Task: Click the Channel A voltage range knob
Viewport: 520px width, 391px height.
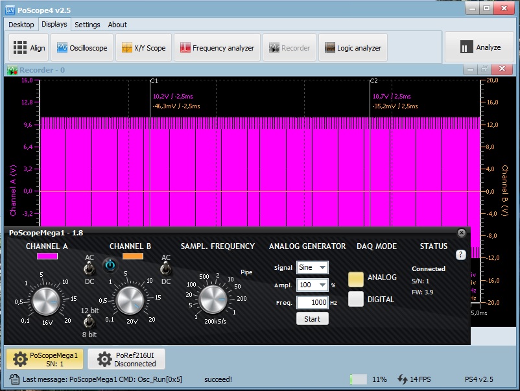Action: (x=45, y=301)
